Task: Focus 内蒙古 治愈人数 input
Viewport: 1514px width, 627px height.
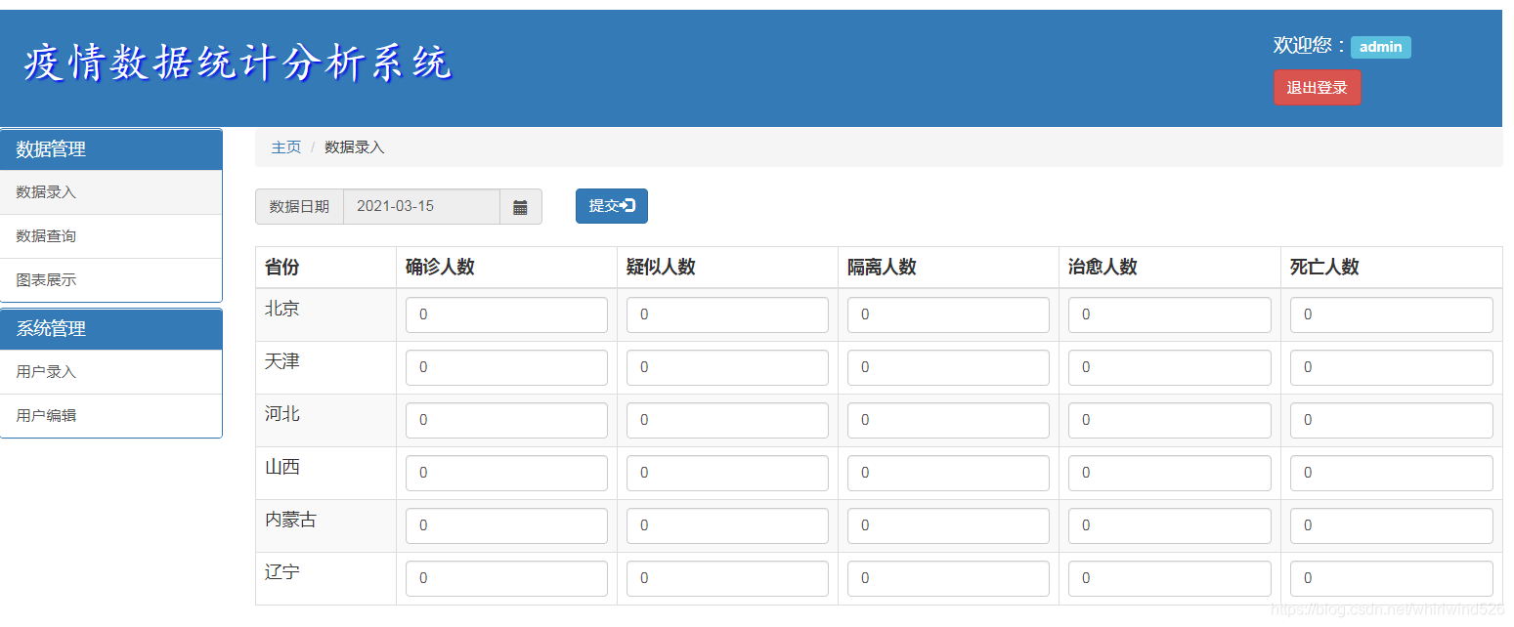Action: coord(1170,526)
